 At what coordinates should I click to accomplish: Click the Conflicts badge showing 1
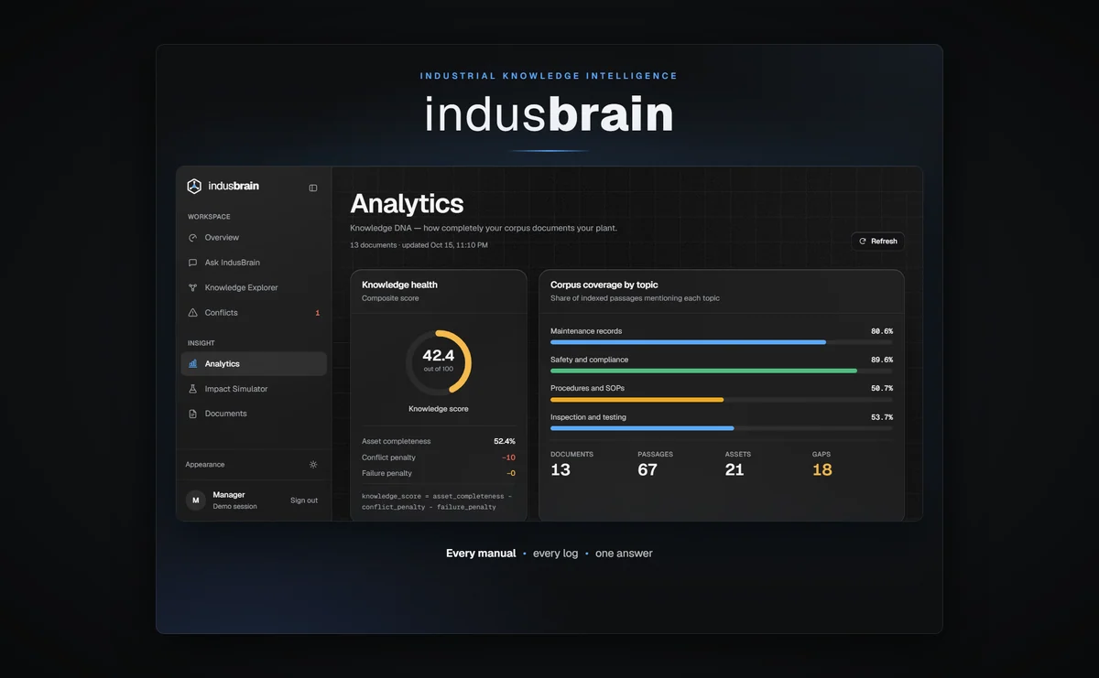tap(318, 313)
